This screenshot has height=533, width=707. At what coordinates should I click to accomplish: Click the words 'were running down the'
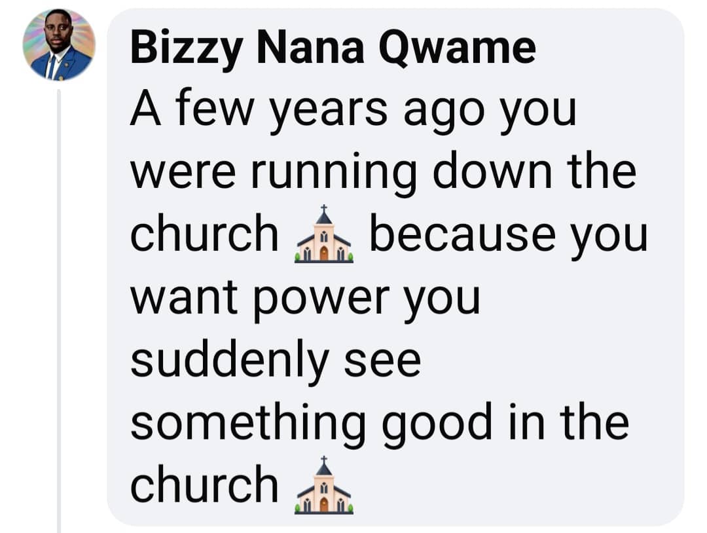[383, 172]
